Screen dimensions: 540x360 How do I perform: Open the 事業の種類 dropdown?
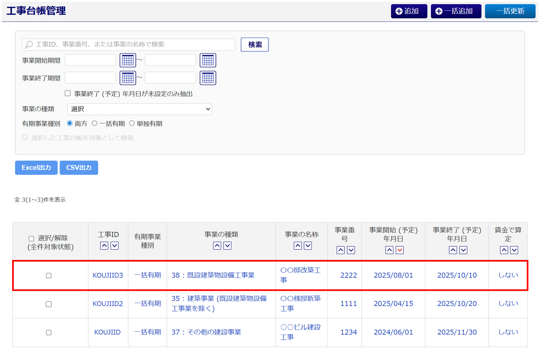pyautogui.click(x=139, y=109)
